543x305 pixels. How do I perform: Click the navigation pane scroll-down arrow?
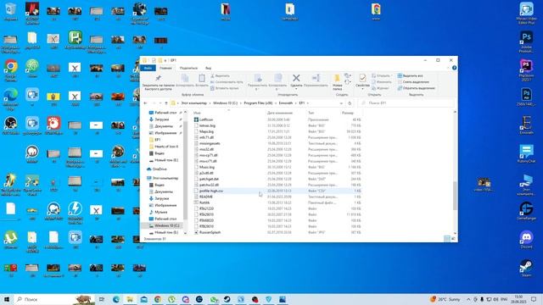point(185,233)
